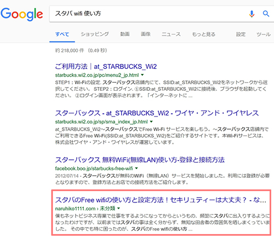Switch to the ニュース tab

pos(171,34)
